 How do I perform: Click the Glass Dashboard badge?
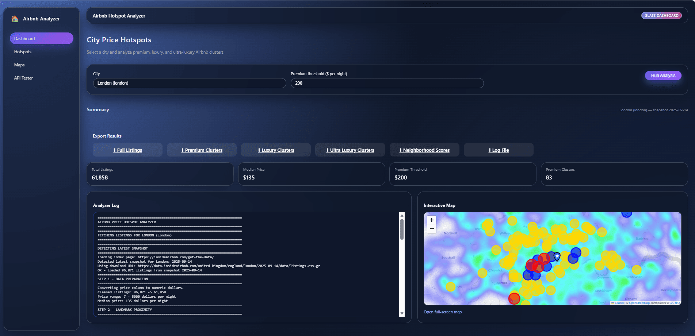click(x=661, y=16)
